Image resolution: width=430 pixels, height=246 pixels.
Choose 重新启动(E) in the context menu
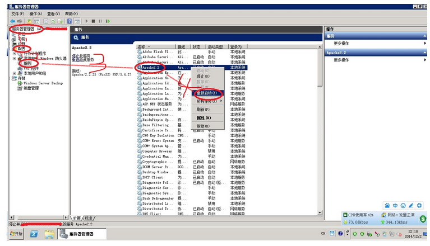(207, 93)
